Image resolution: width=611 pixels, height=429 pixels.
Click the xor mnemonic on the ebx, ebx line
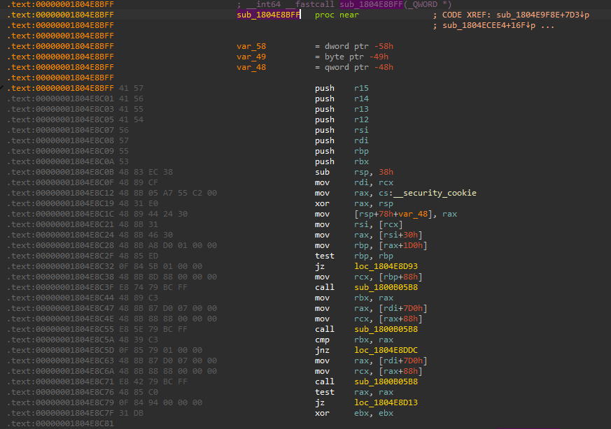(322, 413)
